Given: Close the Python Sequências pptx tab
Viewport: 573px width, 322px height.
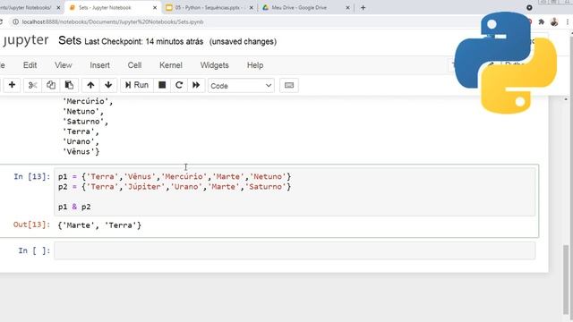Looking at the screenshot, I should coord(252,7).
